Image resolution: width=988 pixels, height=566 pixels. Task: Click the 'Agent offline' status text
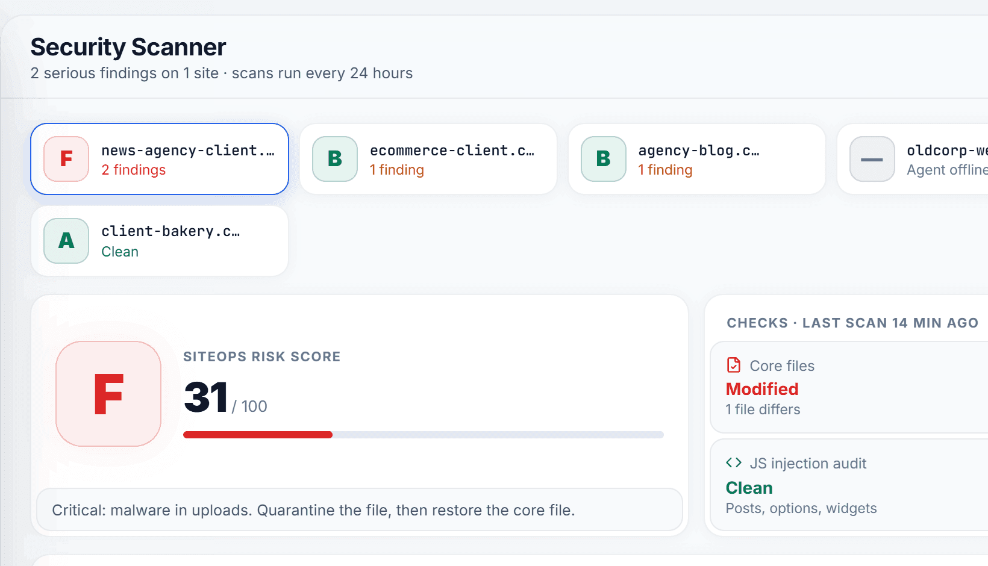point(947,170)
